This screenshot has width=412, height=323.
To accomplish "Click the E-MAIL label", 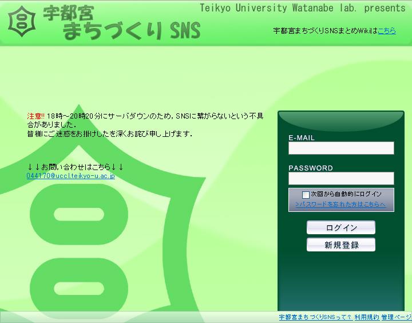I will [302, 138].
